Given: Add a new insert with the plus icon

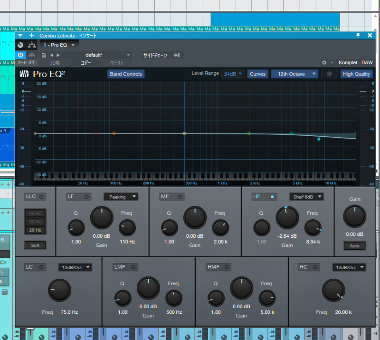Looking at the screenshot, I should 31,36.
